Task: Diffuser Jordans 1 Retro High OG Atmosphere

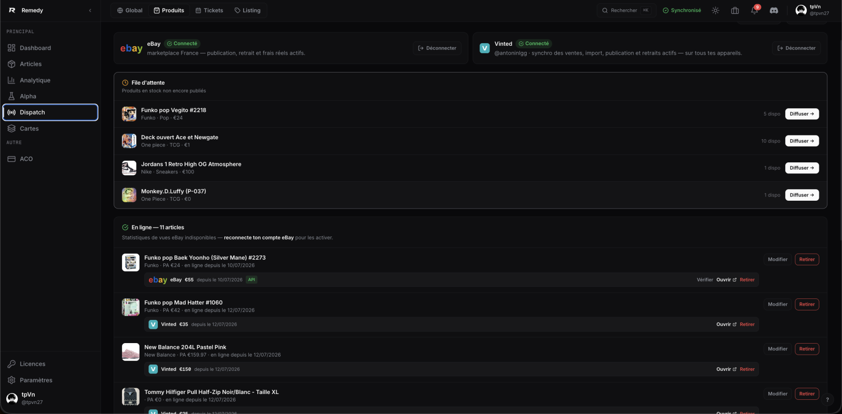Action: (x=802, y=168)
